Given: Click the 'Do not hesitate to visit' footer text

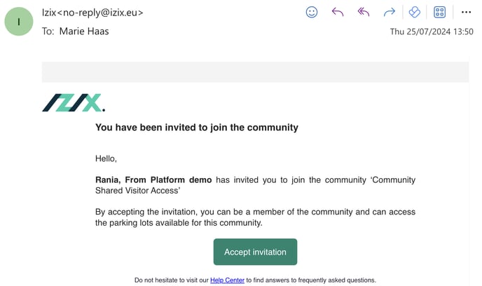Looking at the screenshot, I should click(171, 280).
